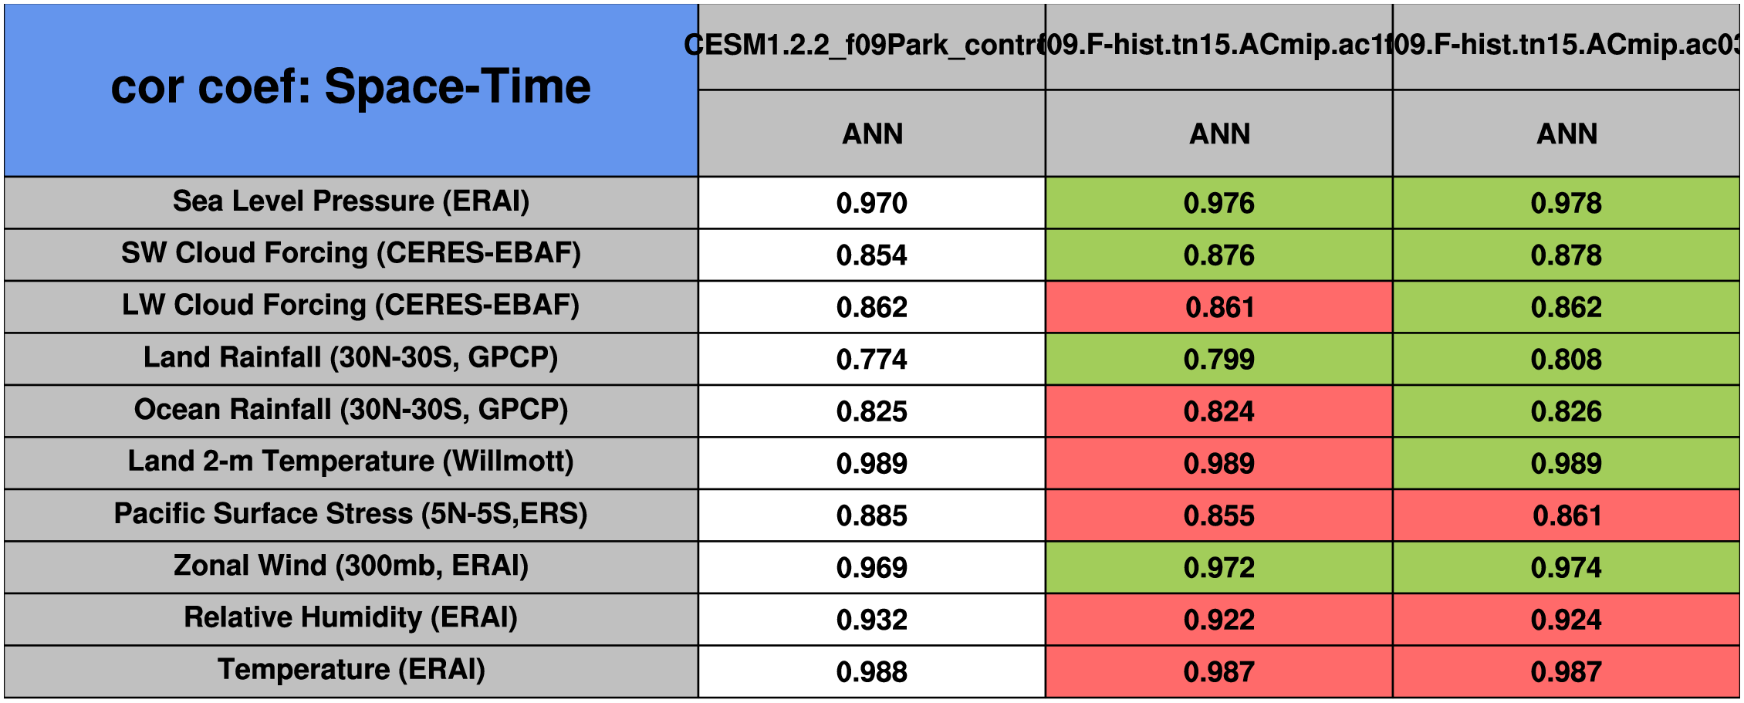The height and width of the screenshot is (703, 1744).
Task: Select the f09.F-hist.tn15.ACmip.ac1 column header
Action: [x=1218, y=46]
